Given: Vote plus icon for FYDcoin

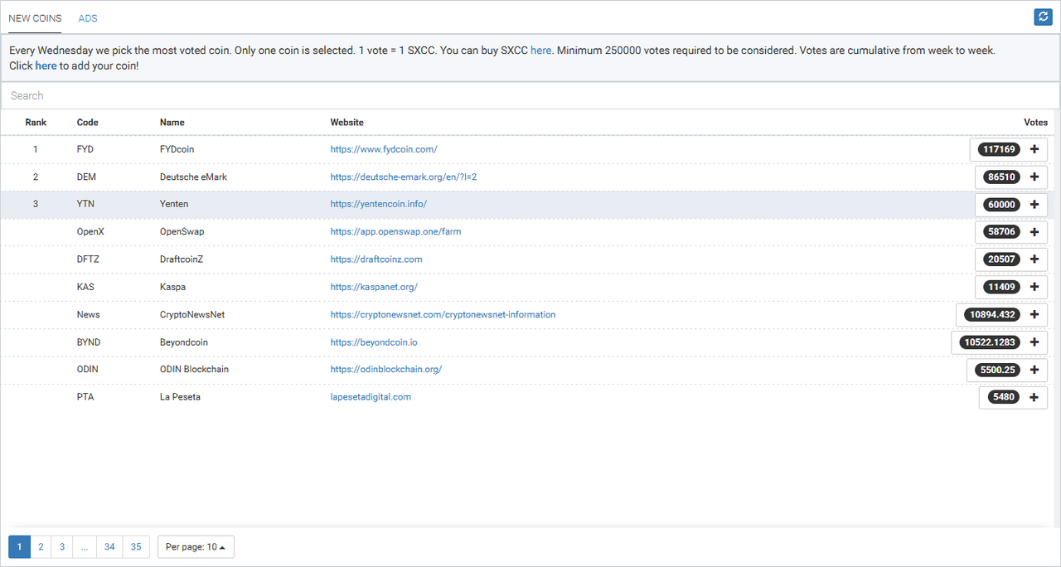Looking at the screenshot, I should coord(1034,149).
